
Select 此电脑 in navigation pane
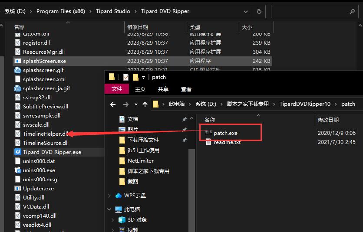[x=132, y=209]
